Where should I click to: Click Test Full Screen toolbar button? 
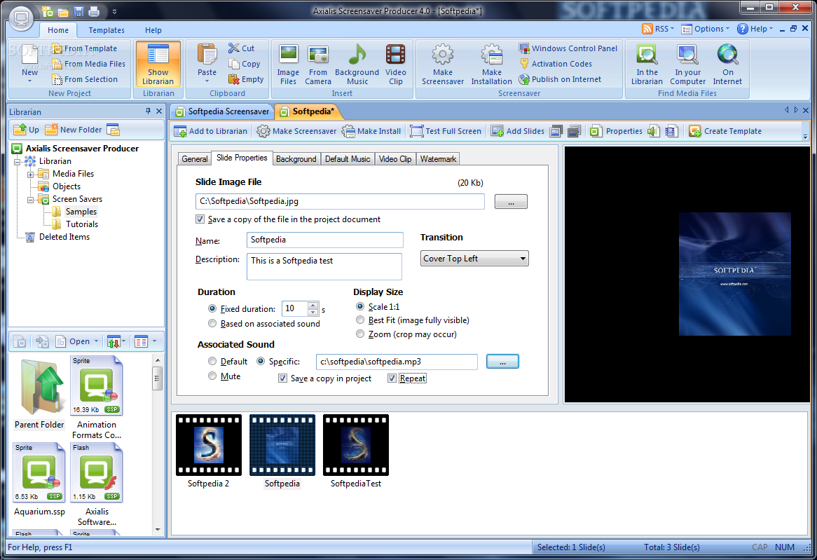446,131
